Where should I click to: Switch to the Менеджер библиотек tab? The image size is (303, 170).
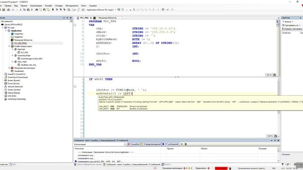click(x=107, y=18)
